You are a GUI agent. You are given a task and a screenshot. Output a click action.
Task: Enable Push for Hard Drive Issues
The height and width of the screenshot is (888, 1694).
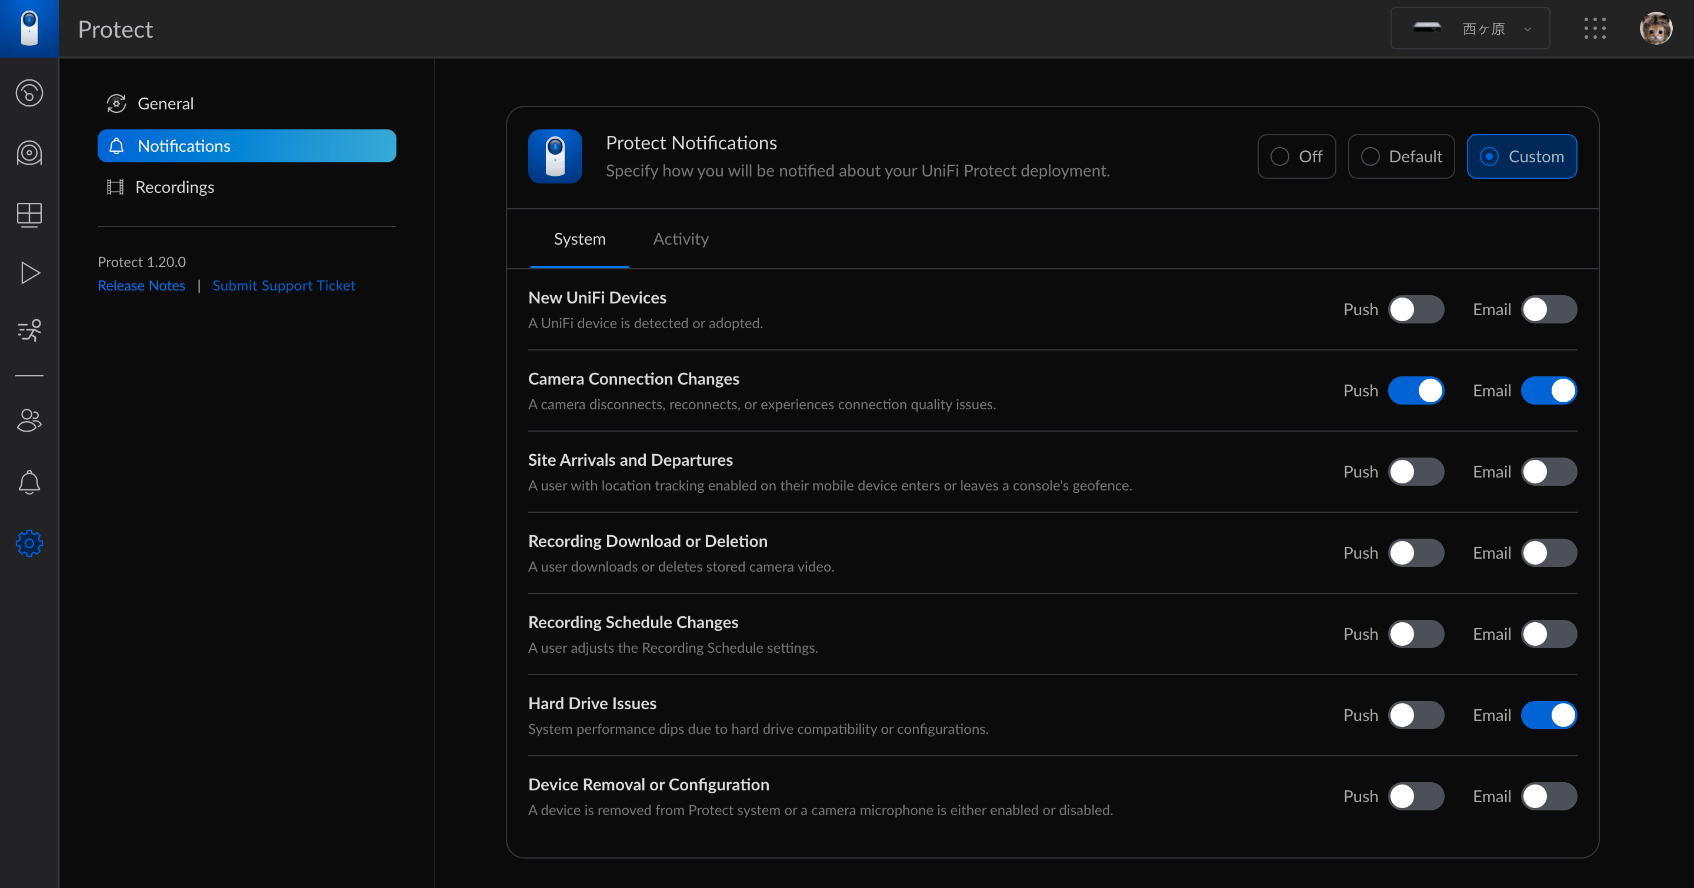[1416, 715]
